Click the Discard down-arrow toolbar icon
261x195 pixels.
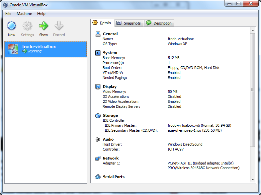[59, 26]
